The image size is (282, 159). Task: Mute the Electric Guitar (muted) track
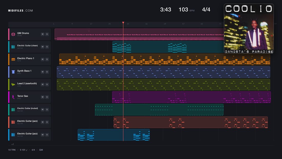point(43,109)
